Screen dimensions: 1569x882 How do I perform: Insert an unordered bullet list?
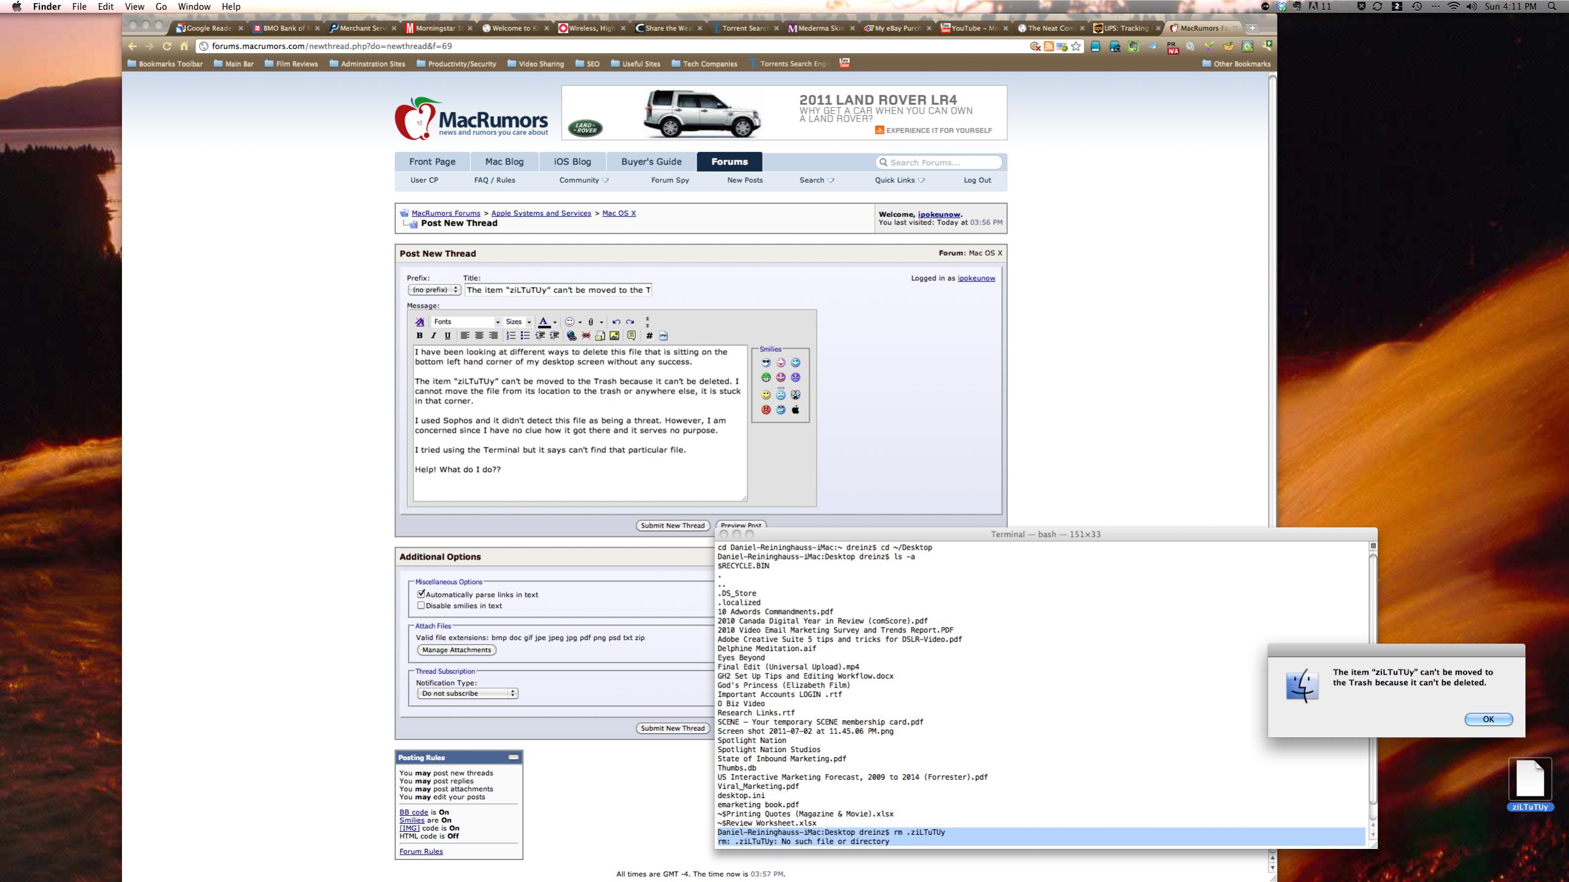coord(525,336)
